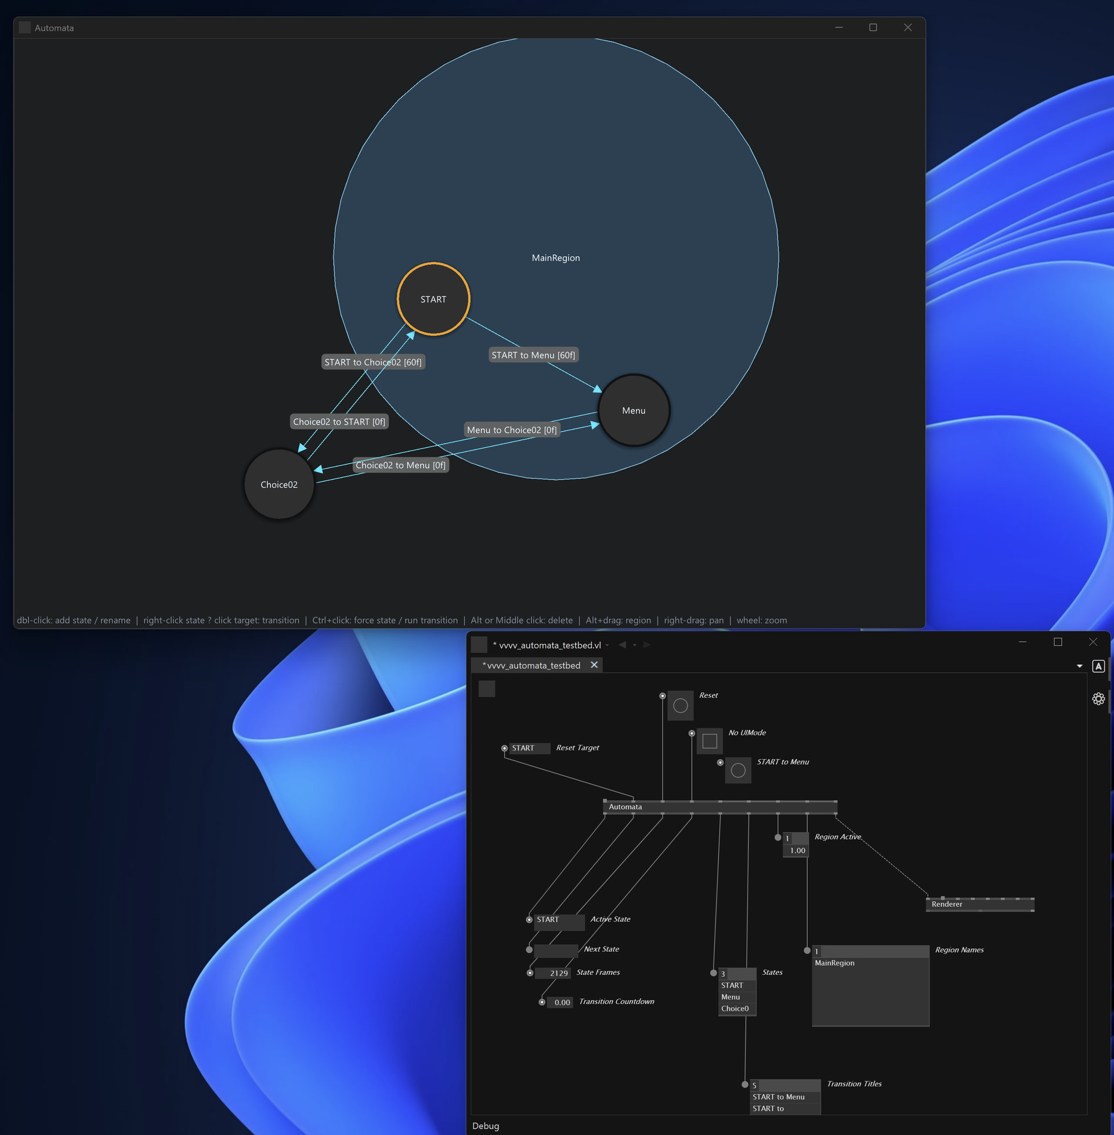Click the gray square at the patch's top-left corner
Image resolution: width=1114 pixels, height=1135 pixels.
[x=487, y=689]
